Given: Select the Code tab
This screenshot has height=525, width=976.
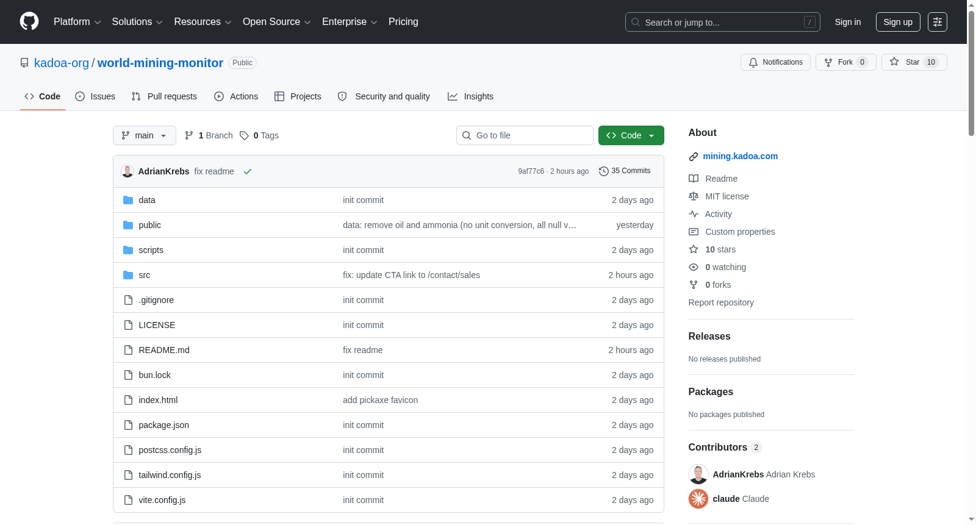Looking at the screenshot, I should coord(43,96).
